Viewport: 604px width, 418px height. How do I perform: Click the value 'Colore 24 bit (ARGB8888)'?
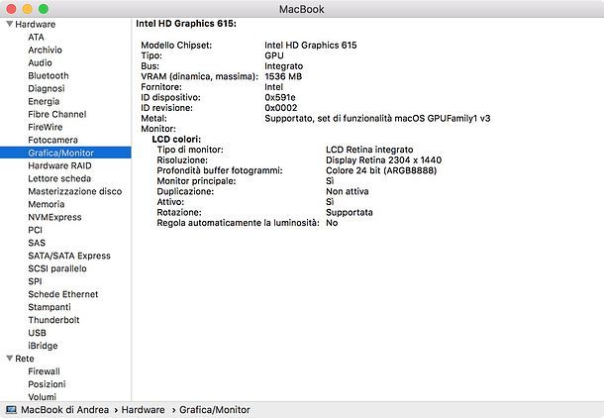(381, 170)
